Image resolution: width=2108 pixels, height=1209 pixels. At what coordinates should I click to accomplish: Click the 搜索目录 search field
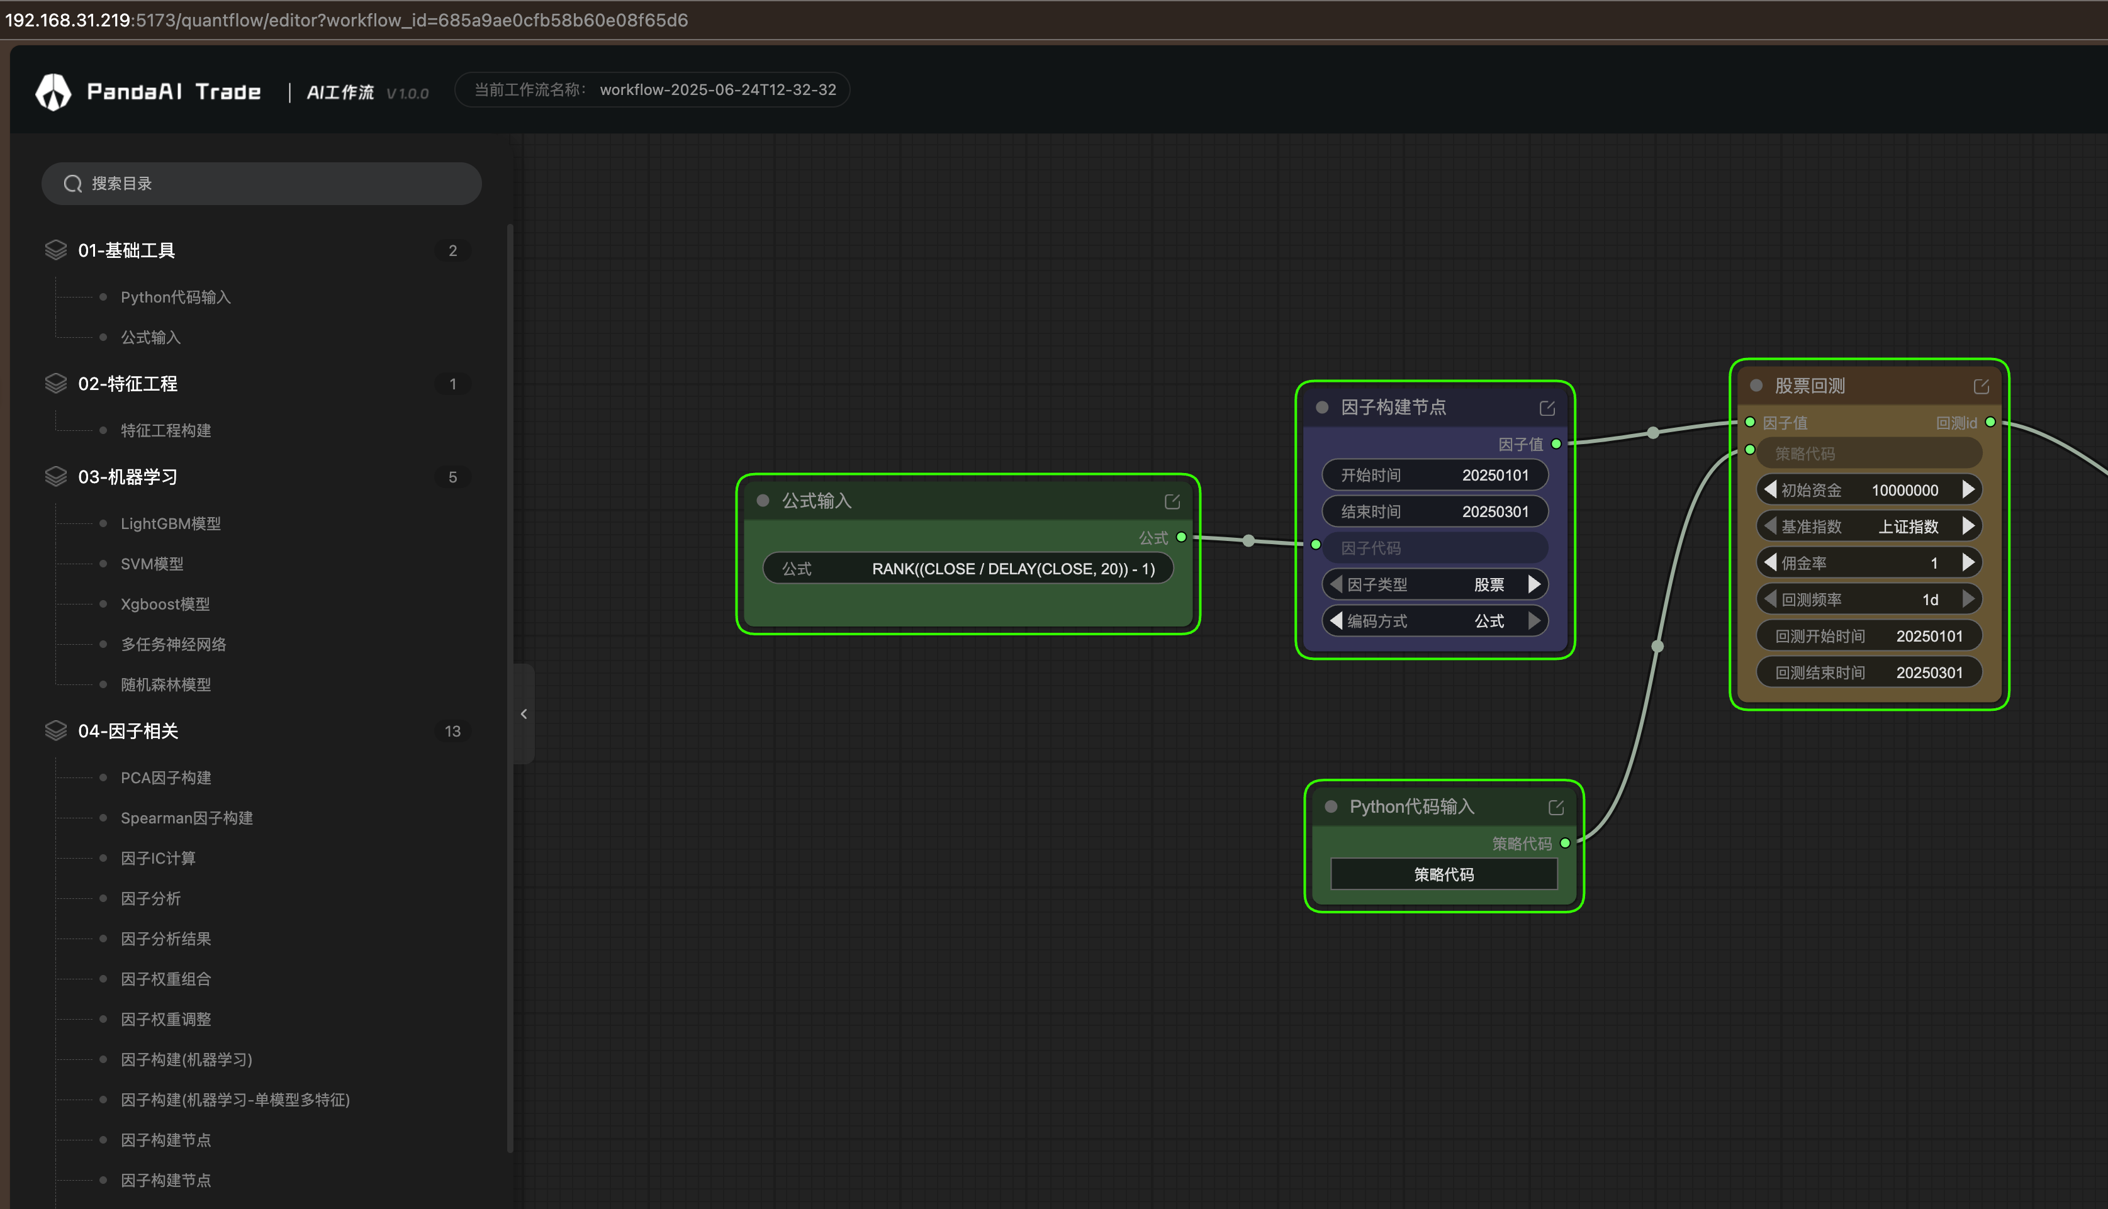click(x=262, y=184)
